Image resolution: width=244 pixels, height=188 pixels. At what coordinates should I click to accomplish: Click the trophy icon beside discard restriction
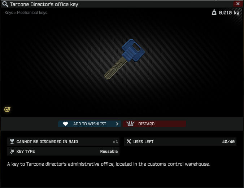pyautogui.click(x=12, y=141)
